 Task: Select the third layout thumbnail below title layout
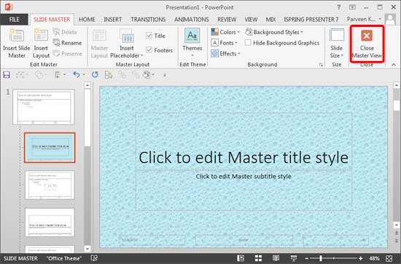click(x=50, y=185)
